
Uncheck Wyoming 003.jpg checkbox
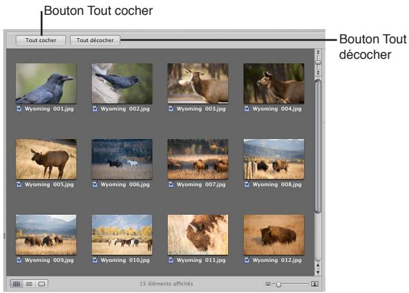pyautogui.click(x=171, y=109)
